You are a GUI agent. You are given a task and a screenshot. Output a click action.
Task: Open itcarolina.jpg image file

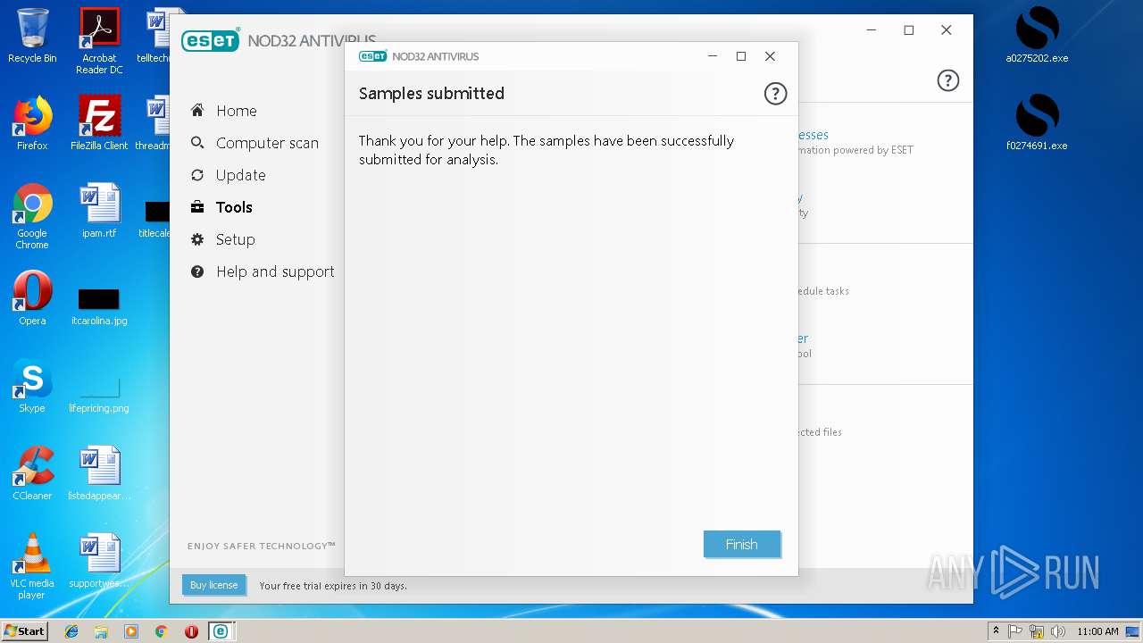(x=99, y=305)
